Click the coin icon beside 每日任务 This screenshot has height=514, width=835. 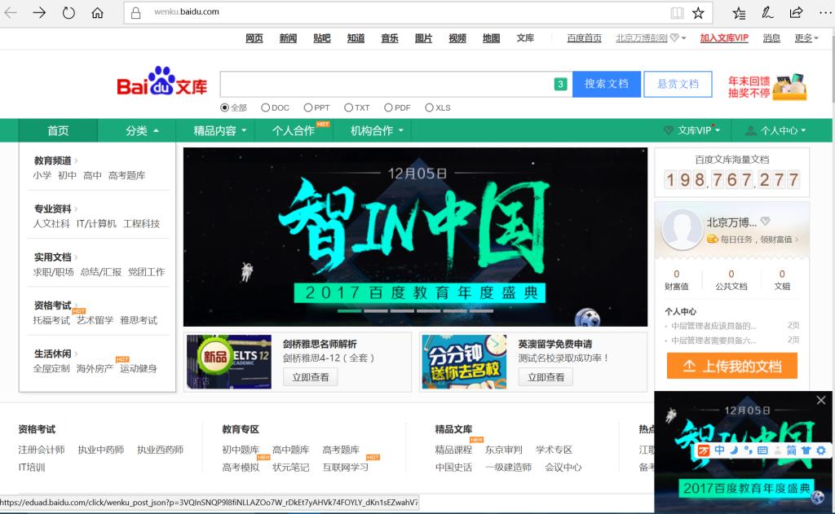713,239
